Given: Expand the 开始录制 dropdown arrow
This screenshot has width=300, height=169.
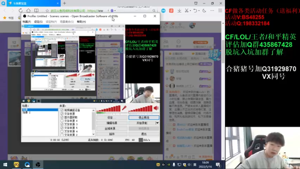Looking at the screenshot, I should pyautogui.click(x=157, y=123).
